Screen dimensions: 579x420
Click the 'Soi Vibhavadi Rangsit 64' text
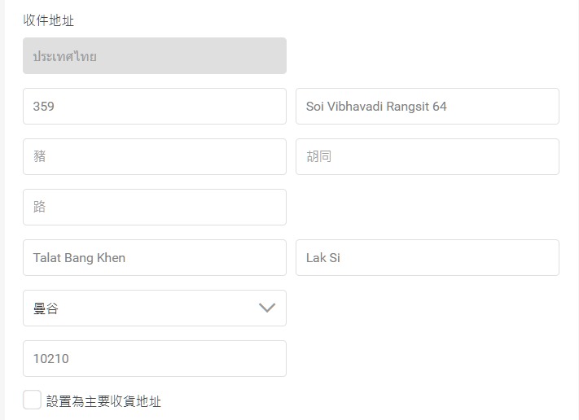pos(376,107)
